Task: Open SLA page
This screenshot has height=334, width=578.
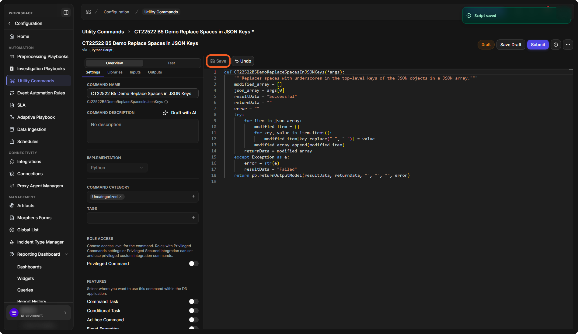Action: pyautogui.click(x=39, y=105)
